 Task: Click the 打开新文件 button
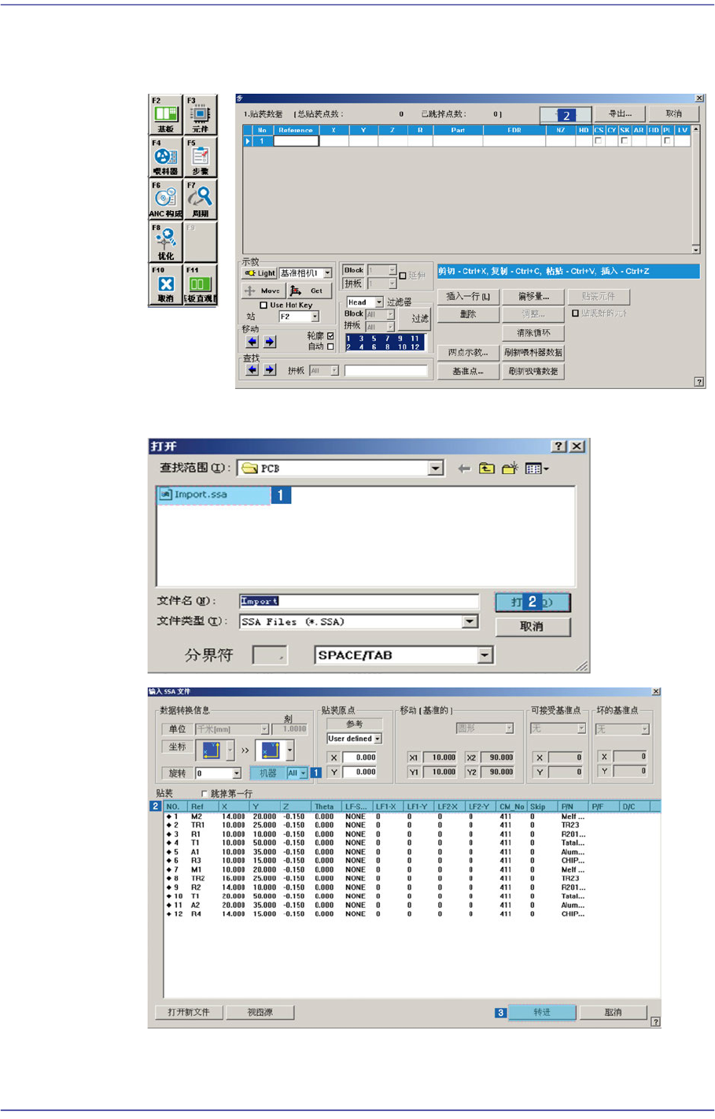(x=189, y=1013)
